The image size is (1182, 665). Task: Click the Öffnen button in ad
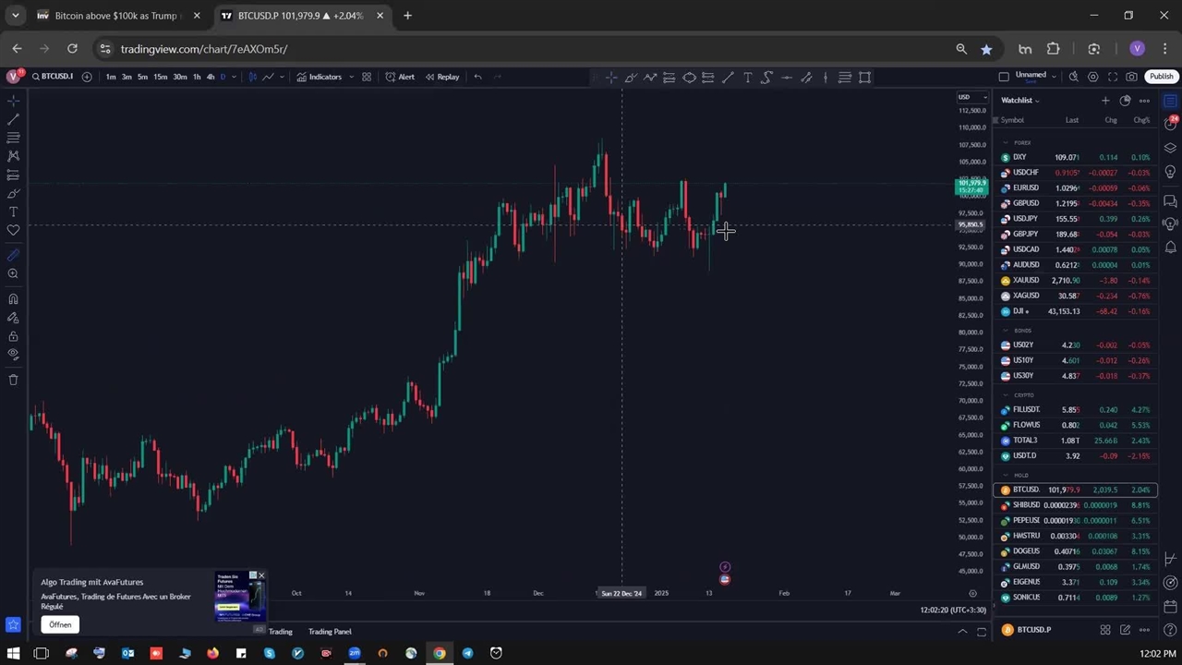tap(60, 624)
